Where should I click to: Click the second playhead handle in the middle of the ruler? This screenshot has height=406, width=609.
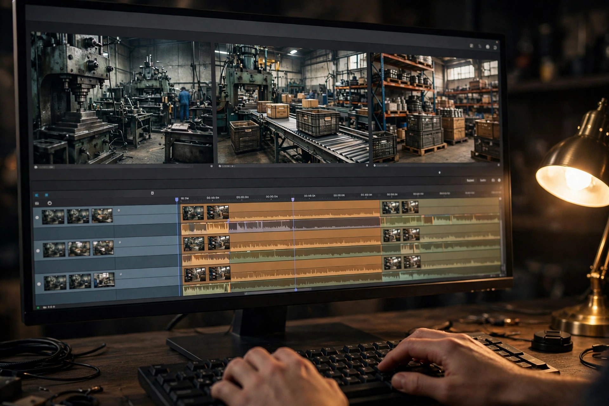tap(293, 200)
